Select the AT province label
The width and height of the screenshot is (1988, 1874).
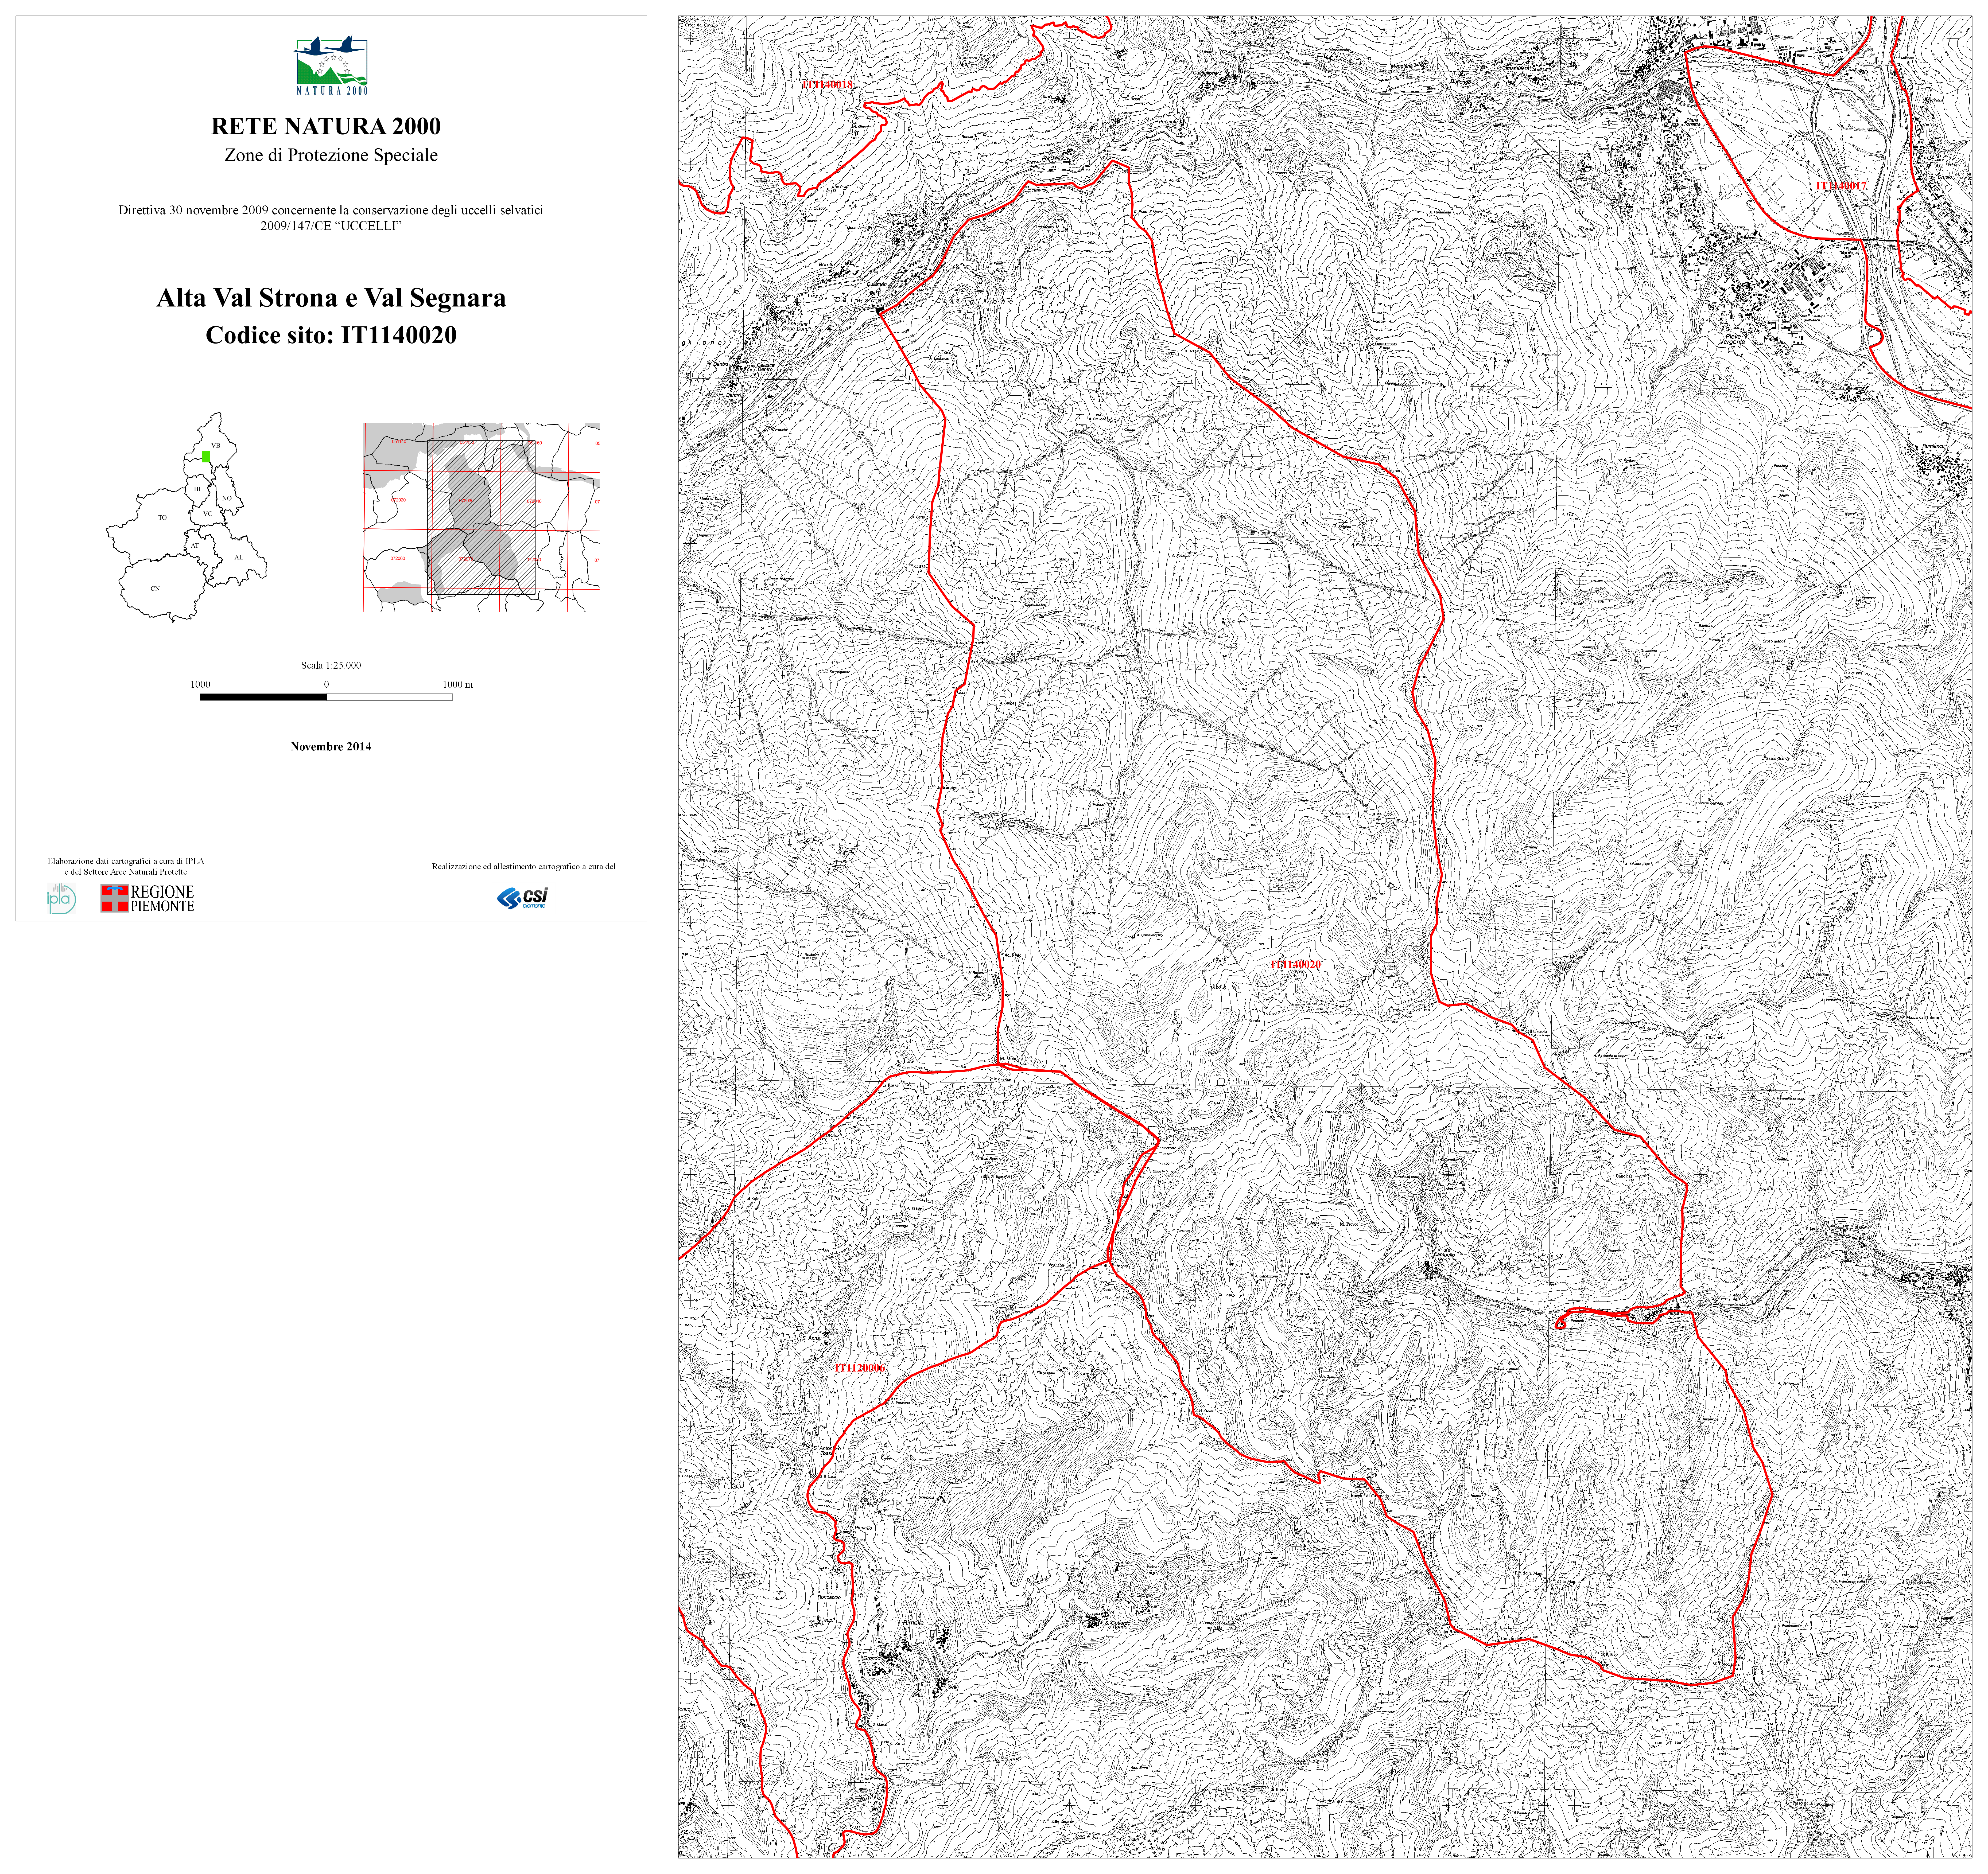click(195, 546)
